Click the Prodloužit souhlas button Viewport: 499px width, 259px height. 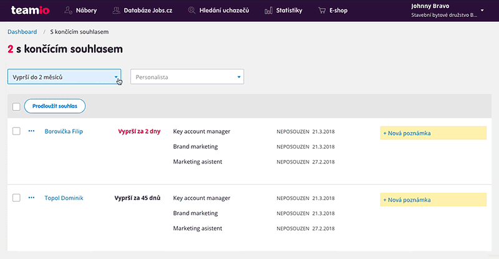point(55,106)
